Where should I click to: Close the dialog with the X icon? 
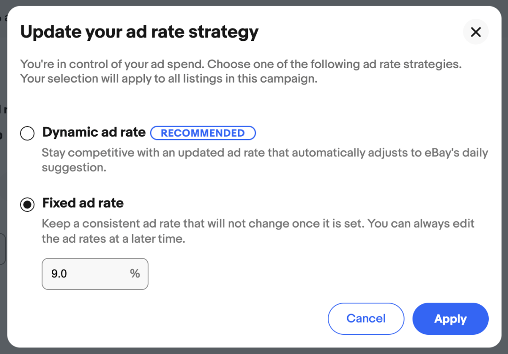point(476,32)
